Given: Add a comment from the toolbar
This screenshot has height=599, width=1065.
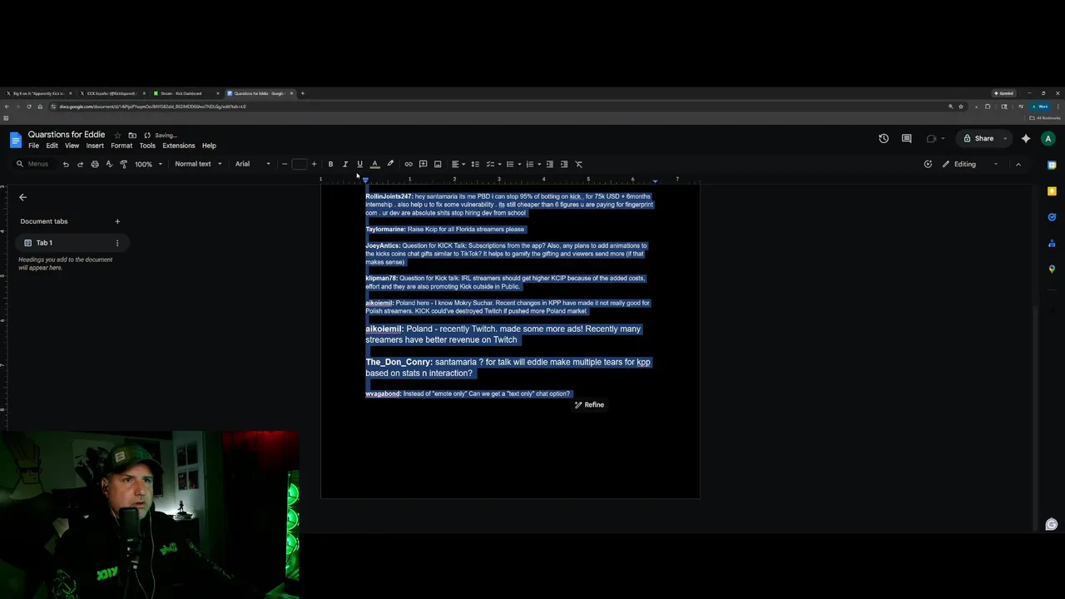Looking at the screenshot, I should (423, 164).
